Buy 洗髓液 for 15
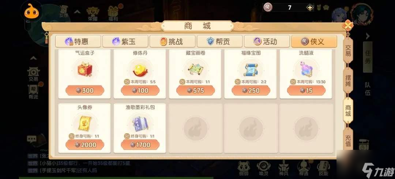This screenshot has height=179, width=395. (306, 90)
